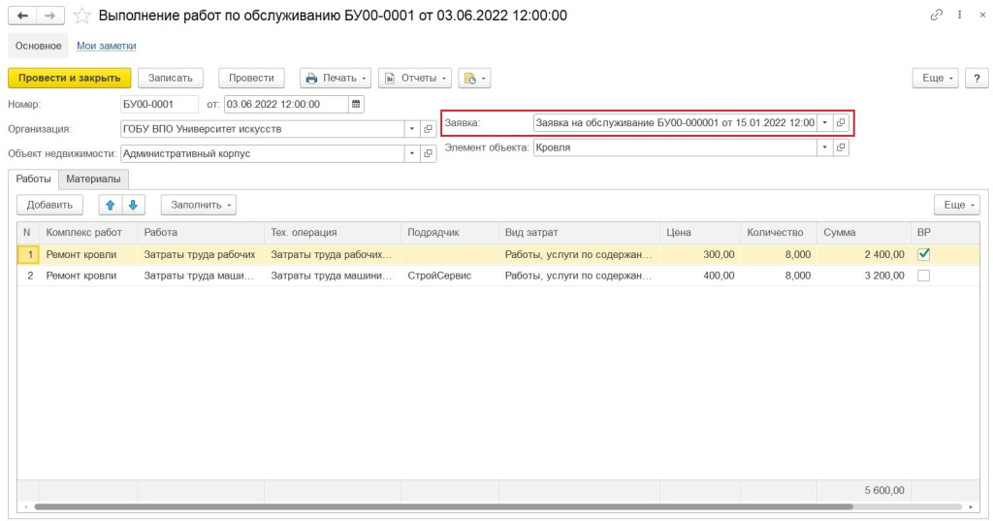
Task: Copy link to document icon
Action: (937, 16)
